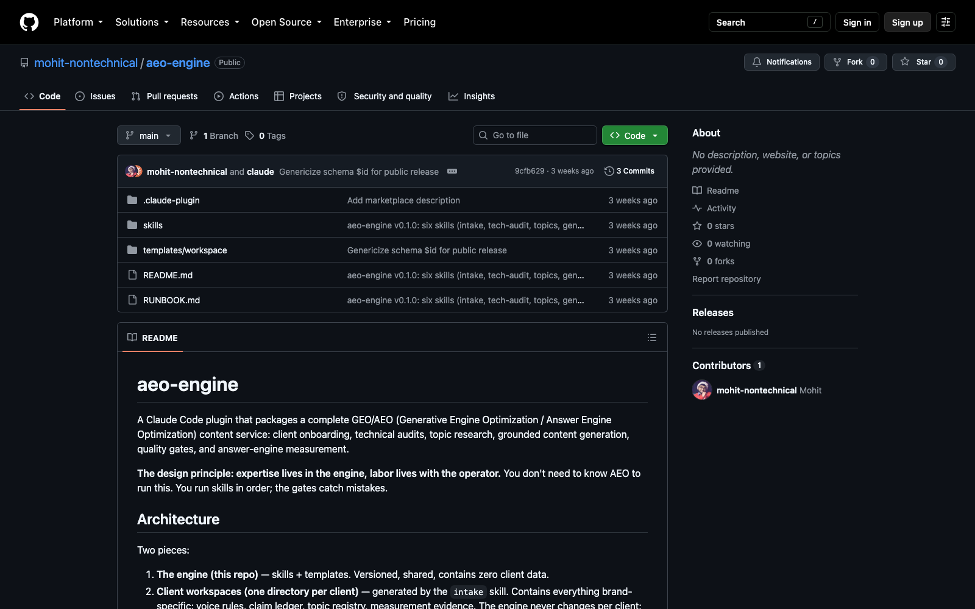Expand the Enterprise menu

pos(362,22)
